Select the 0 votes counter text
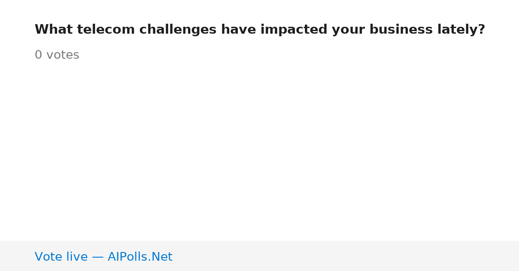The height and width of the screenshot is (271, 519). 57,55
